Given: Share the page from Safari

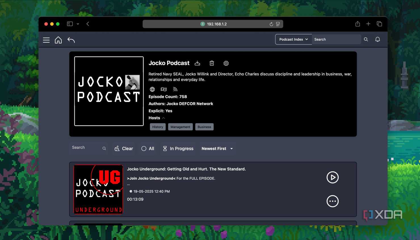Looking at the screenshot, I should (358, 24).
